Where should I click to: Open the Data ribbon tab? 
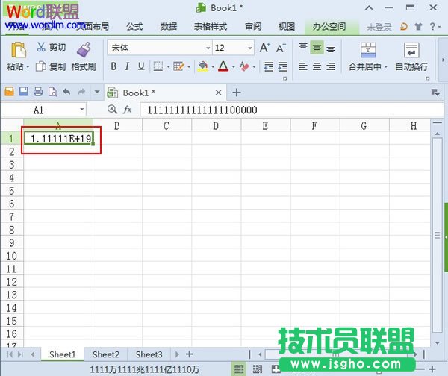click(169, 27)
